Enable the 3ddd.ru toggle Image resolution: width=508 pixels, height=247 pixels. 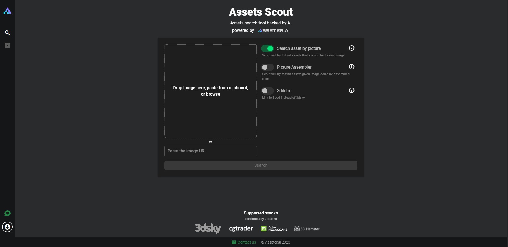pyautogui.click(x=267, y=91)
